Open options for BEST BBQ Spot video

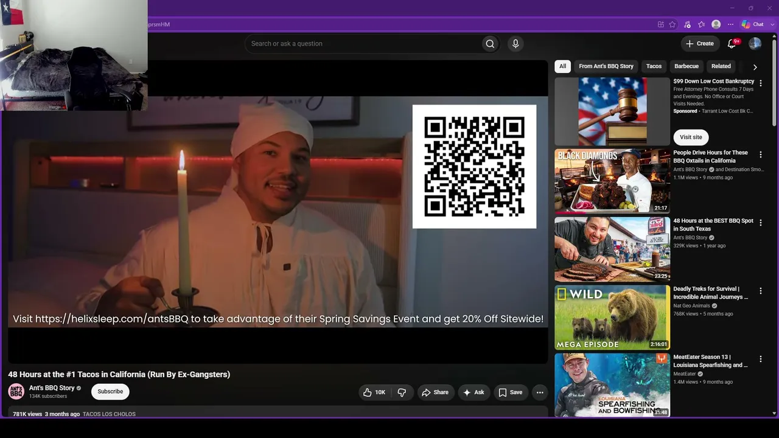(x=761, y=223)
